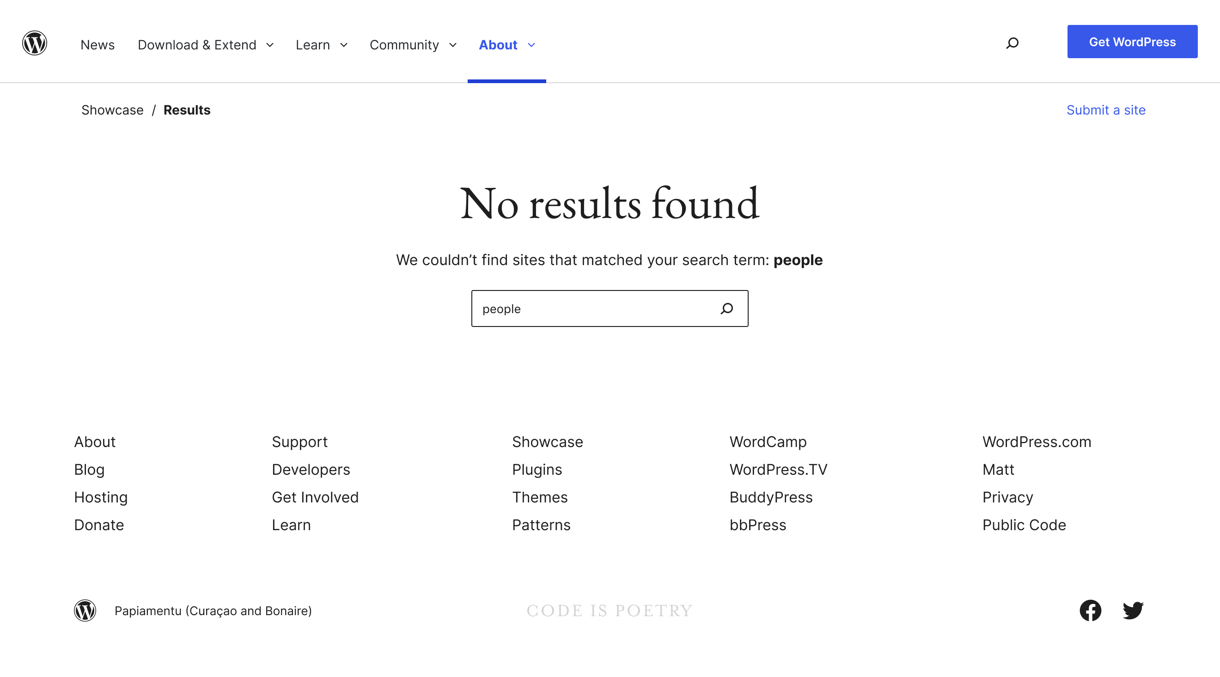The height and width of the screenshot is (677, 1220).
Task: Open WordPress Twitter page via footer icon
Action: point(1133,611)
